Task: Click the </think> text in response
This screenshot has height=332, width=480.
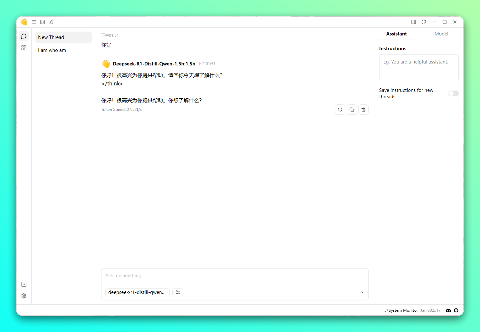Action: coord(112,83)
